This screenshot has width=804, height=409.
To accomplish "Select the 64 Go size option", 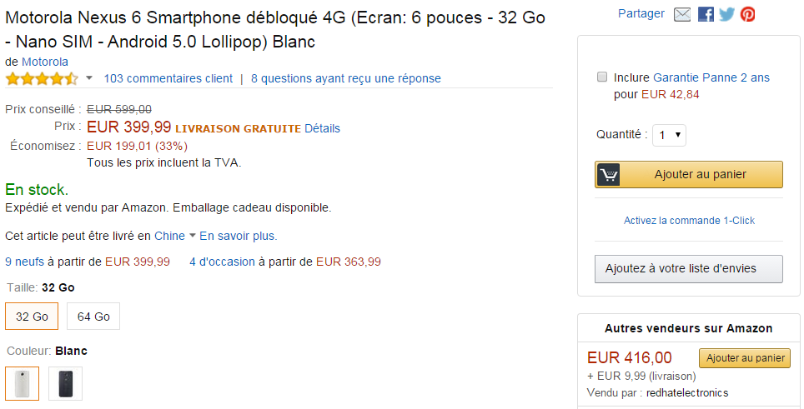I will [x=93, y=317].
